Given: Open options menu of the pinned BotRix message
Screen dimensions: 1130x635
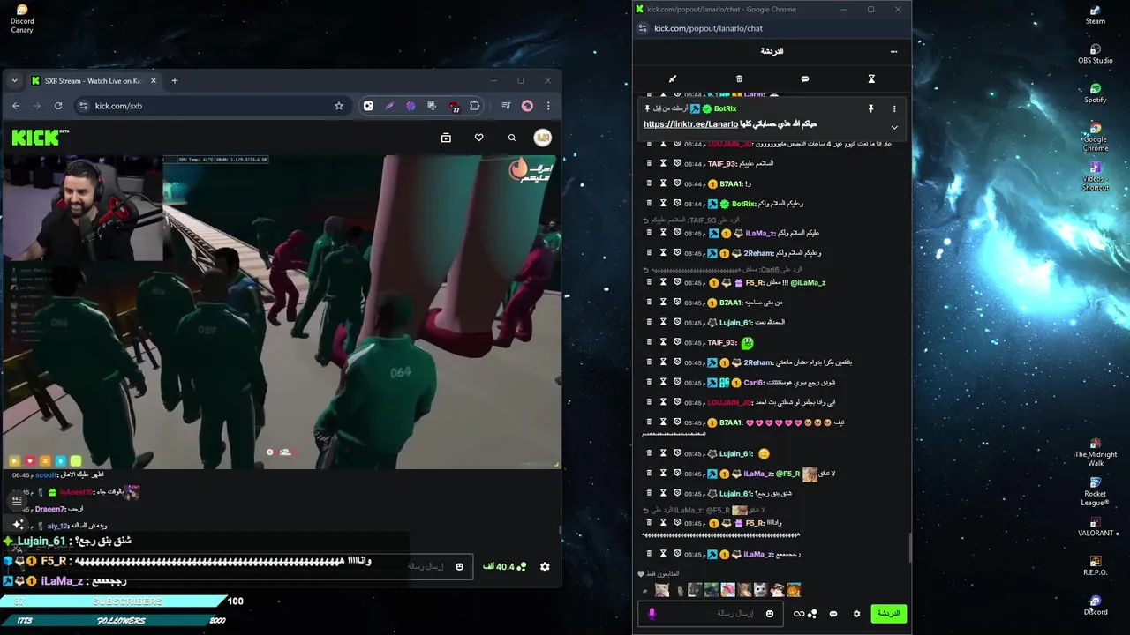Looking at the screenshot, I should (x=893, y=108).
